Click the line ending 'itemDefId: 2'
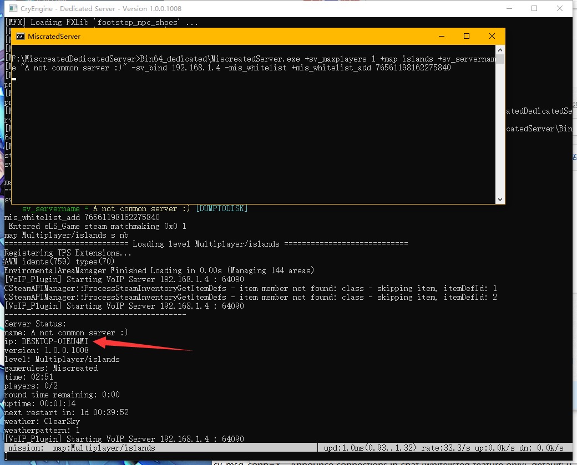The image size is (577, 465). click(x=251, y=297)
